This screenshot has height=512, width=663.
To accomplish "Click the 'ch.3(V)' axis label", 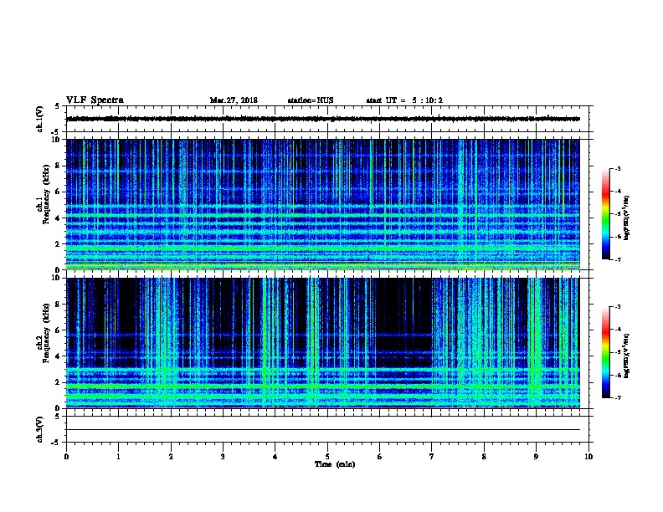I will (x=40, y=430).
